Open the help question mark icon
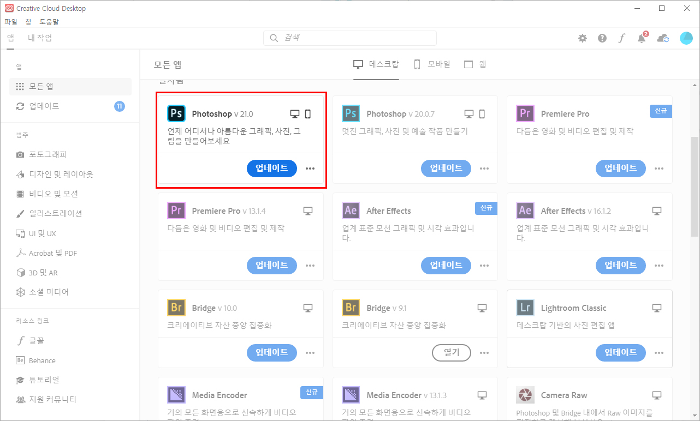The image size is (700, 421). tap(602, 38)
